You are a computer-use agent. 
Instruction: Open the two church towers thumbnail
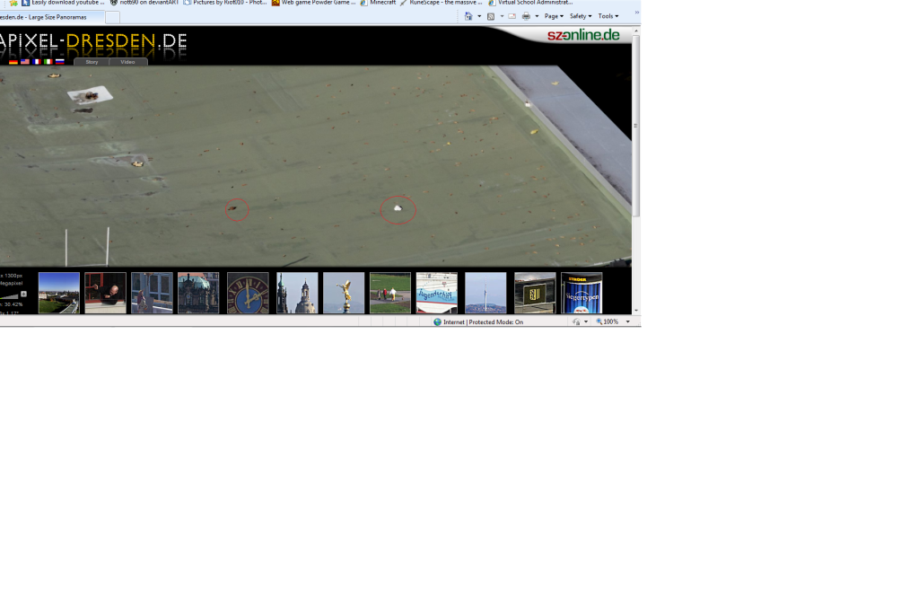point(297,293)
